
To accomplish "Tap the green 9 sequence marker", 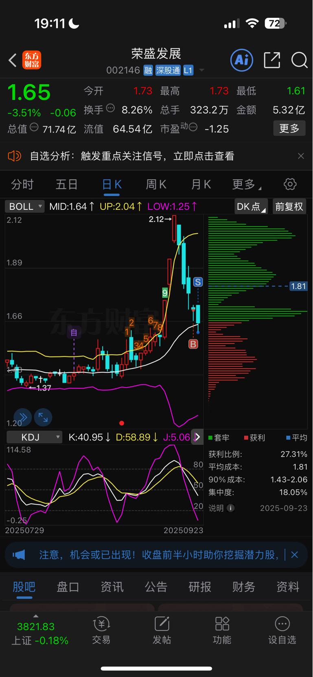I will click(165, 293).
